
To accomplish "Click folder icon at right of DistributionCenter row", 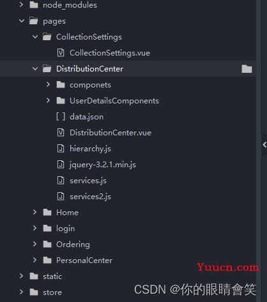I will pos(247,69).
